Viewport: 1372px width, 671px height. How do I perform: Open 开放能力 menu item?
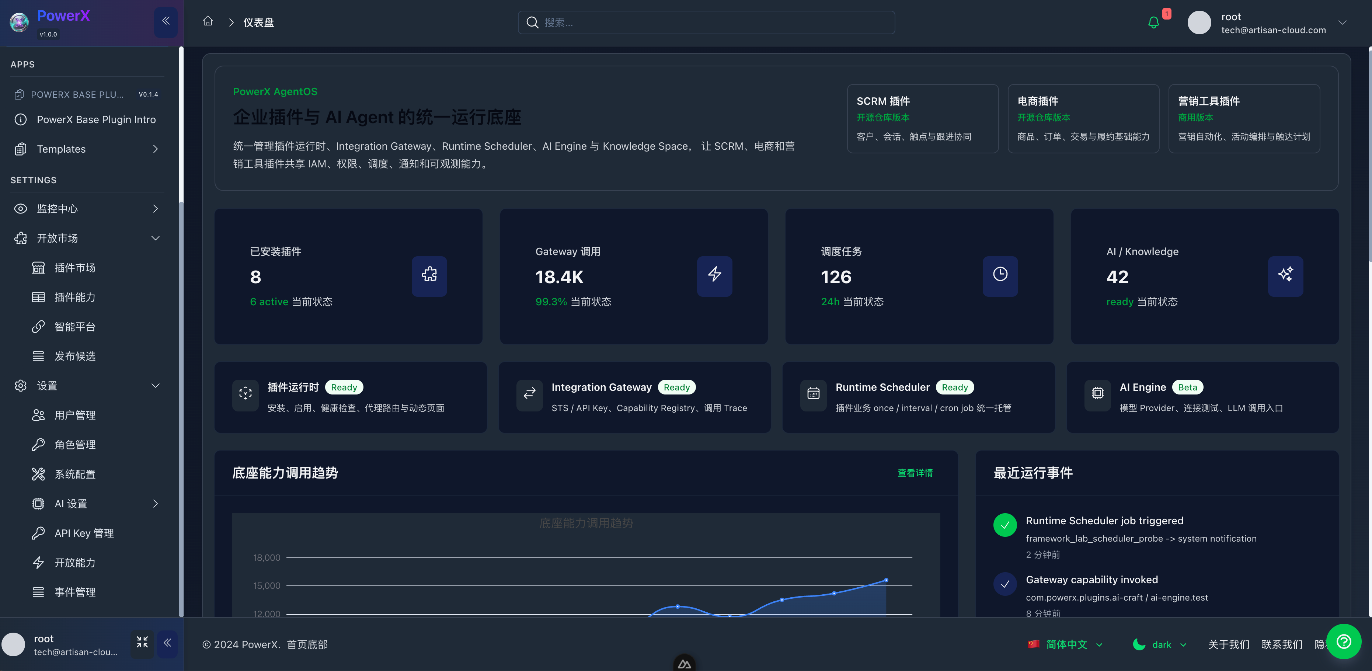pyautogui.click(x=96, y=562)
